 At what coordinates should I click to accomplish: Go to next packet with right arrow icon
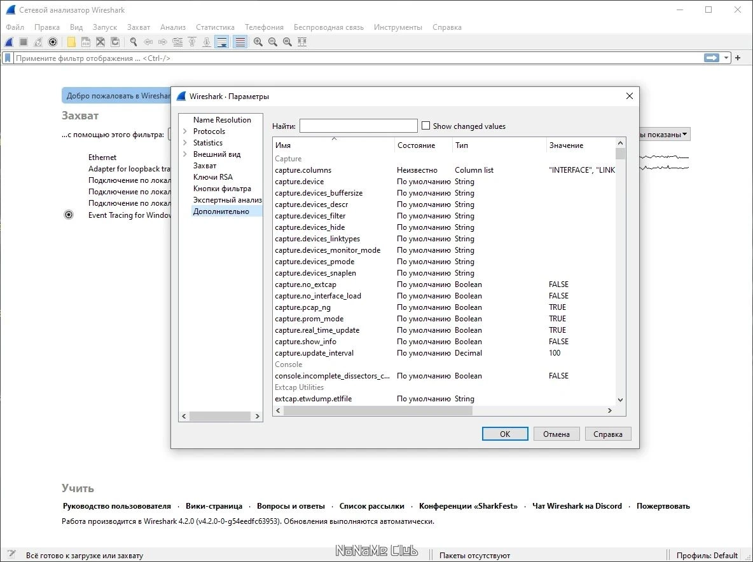coord(163,42)
